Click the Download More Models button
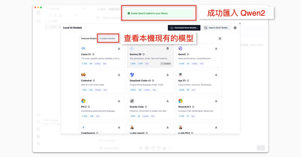 click(184, 28)
